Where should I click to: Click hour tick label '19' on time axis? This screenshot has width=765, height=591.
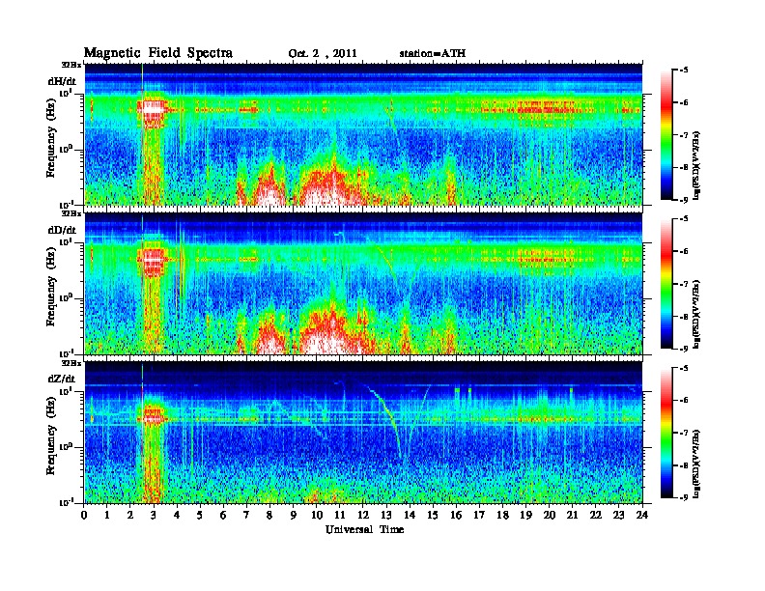tap(525, 515)
